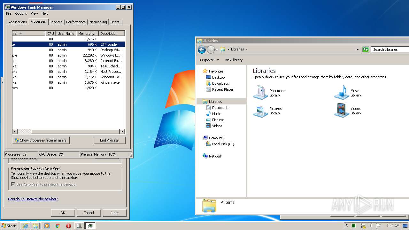The image size is (409, 230).
Task: Select the Task Manager taskbar button
Action: click(x=90, y=226)
